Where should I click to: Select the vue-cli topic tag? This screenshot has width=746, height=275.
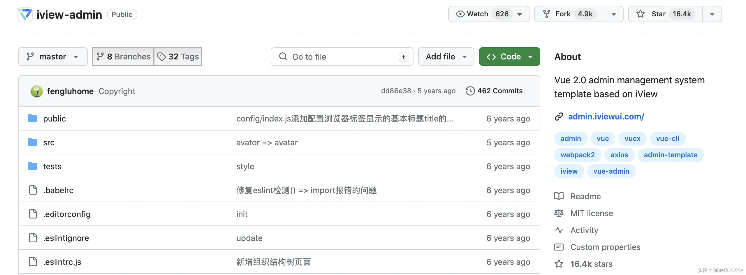(x=668, y=139)
